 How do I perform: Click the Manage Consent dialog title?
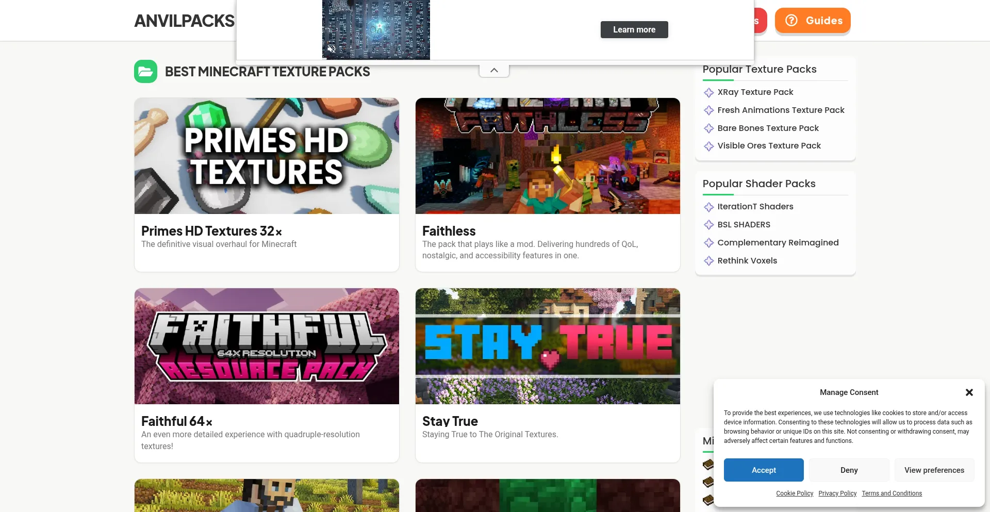(849, 392)
